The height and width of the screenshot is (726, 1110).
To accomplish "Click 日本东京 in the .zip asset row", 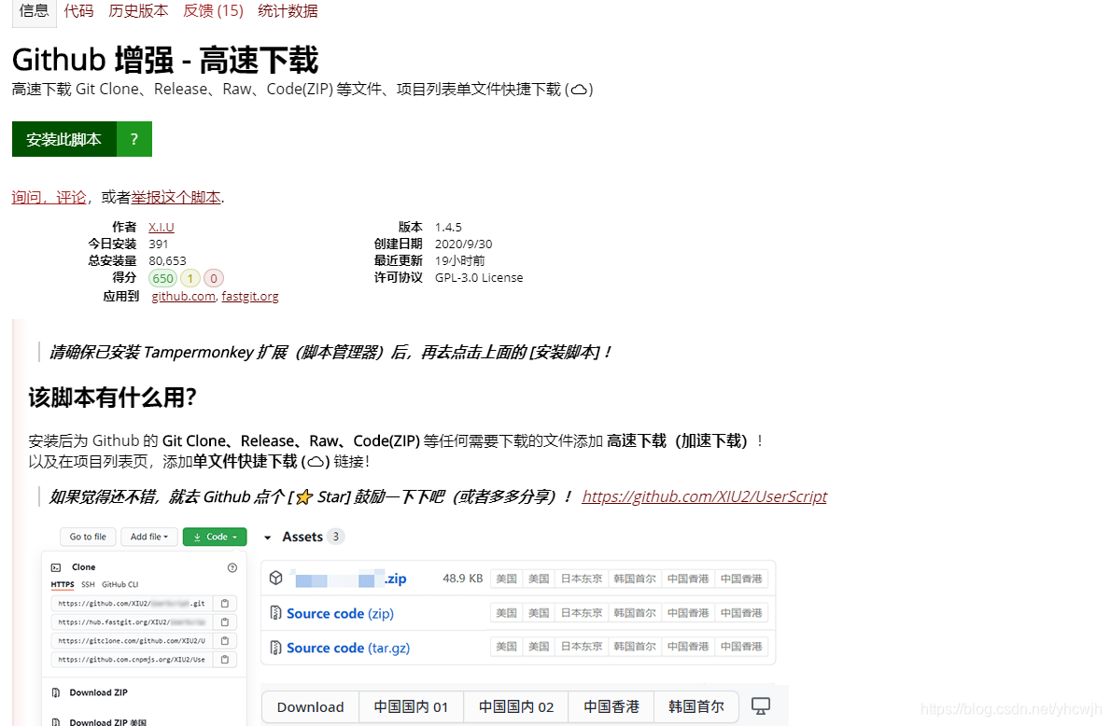I will click(x=582, y=579).
